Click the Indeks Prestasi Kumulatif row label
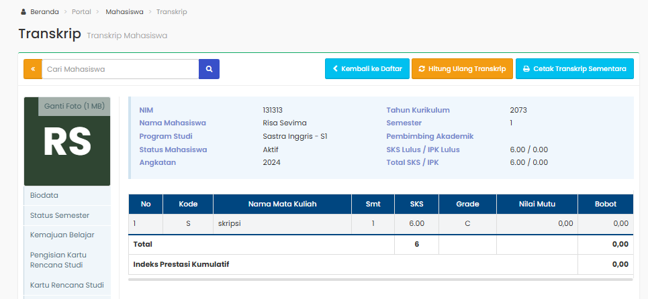The image size is (648, 299). point(181,264)
